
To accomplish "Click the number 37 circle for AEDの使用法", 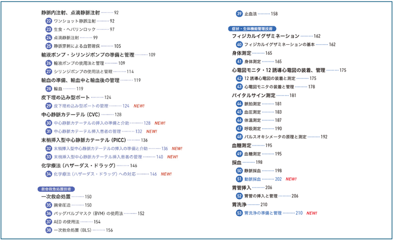I will point(49,222).
